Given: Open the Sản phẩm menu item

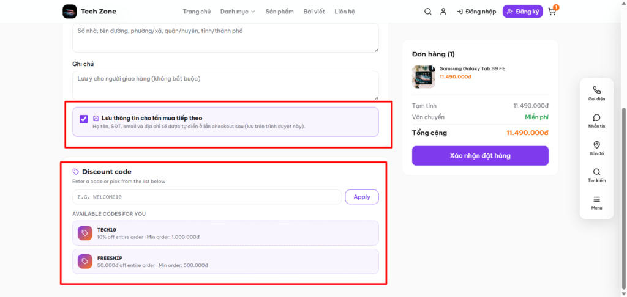Looking at the screenshot, I should click(279, 12).
